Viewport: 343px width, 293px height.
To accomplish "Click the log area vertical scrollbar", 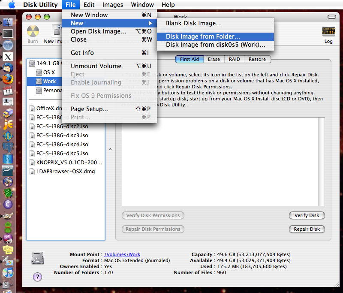I will coord(321,162).
